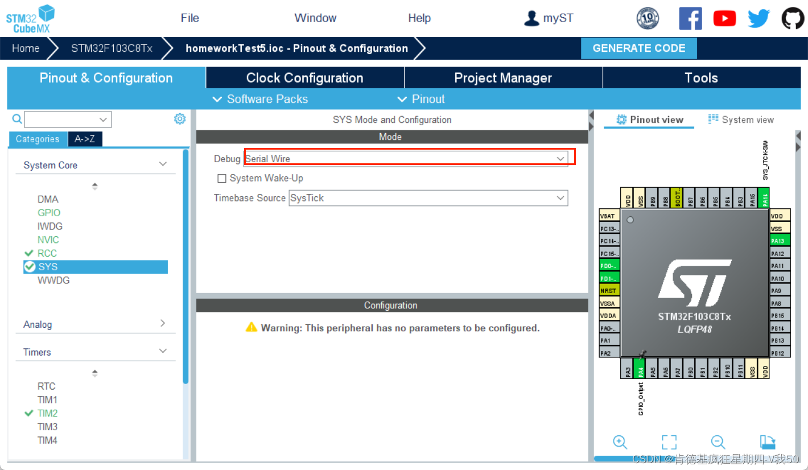Select the PC13 pin
Viewport: 808px width, 470px height.
point(609,229)
